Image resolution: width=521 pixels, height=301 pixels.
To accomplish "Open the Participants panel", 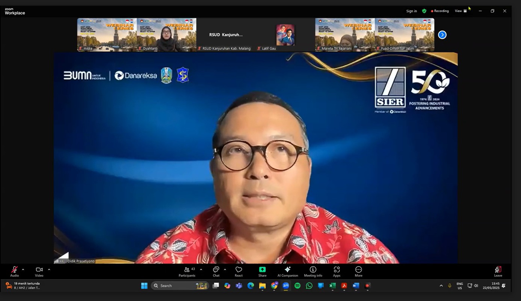I will [187, 271].
